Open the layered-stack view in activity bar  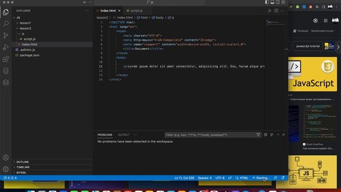pyautogui.click(x=6, y=83)
